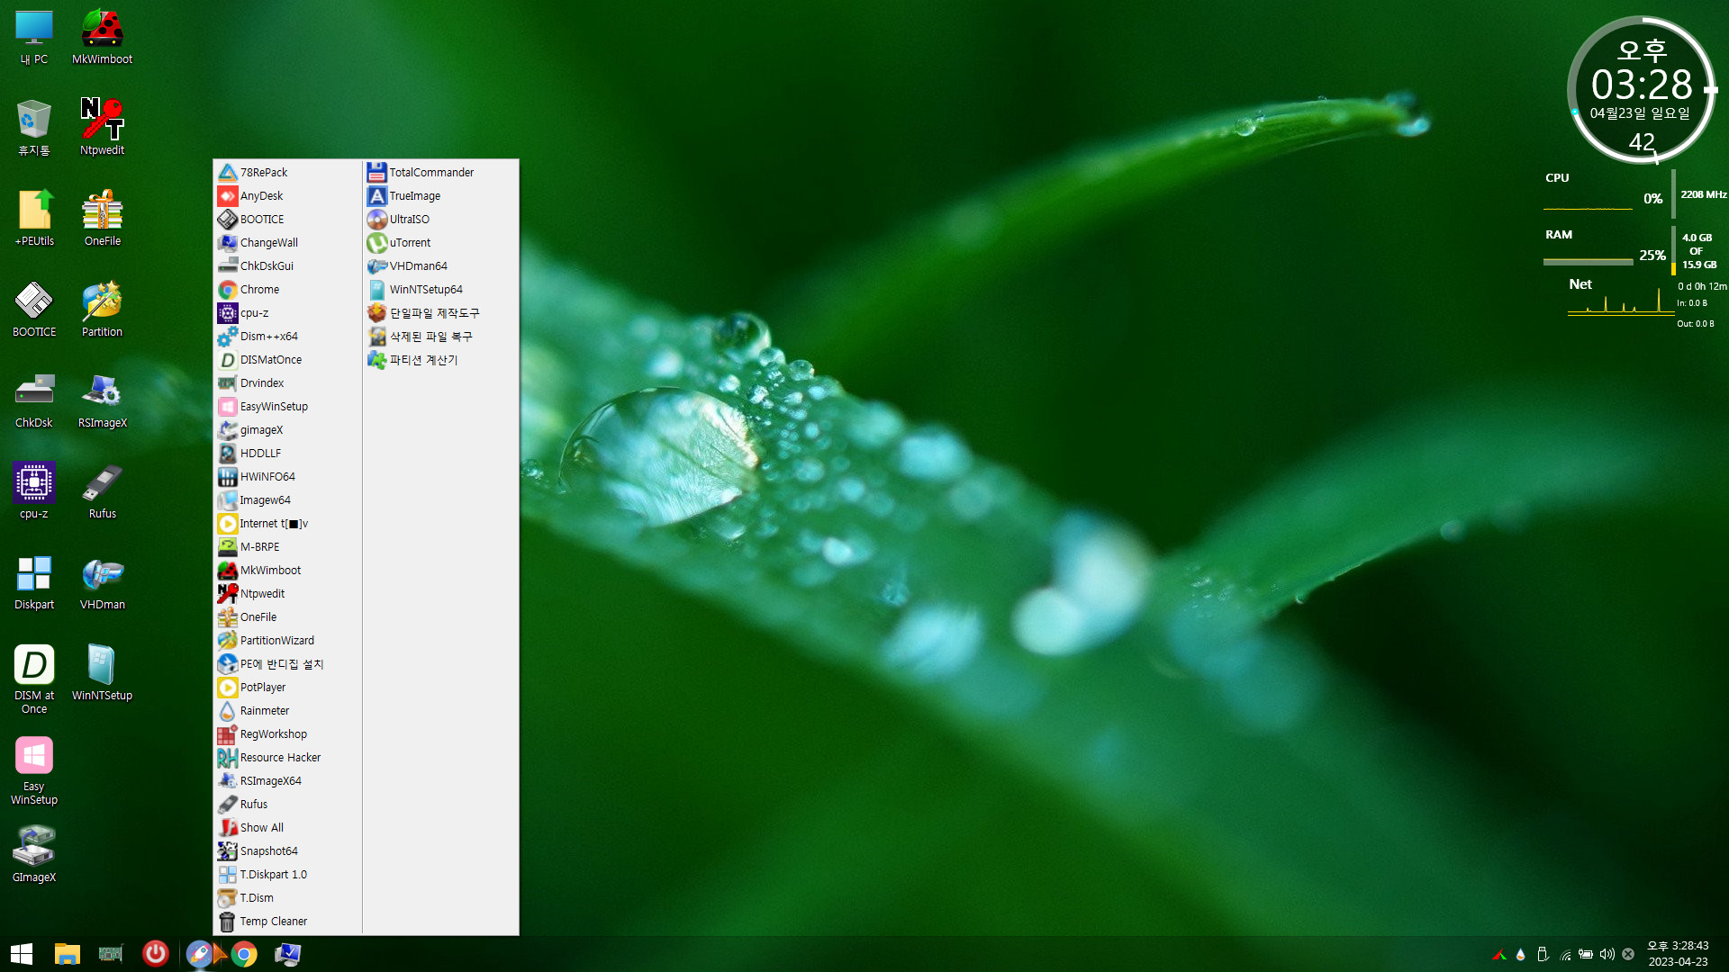Select Rainmeter menu entry
Viewport: 1729px width, 972px height.
pos(287,710)
